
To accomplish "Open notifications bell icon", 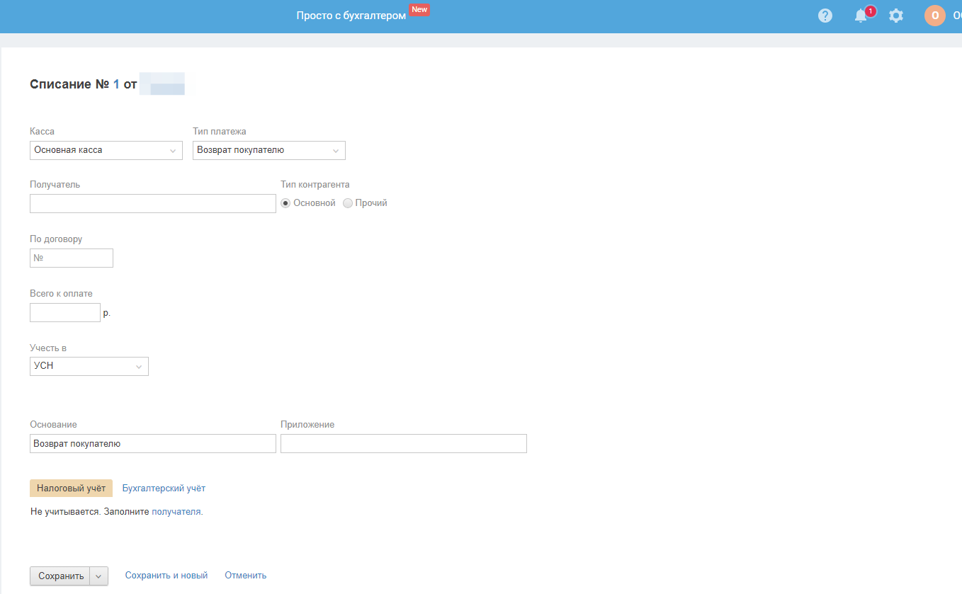I will 861,16.
